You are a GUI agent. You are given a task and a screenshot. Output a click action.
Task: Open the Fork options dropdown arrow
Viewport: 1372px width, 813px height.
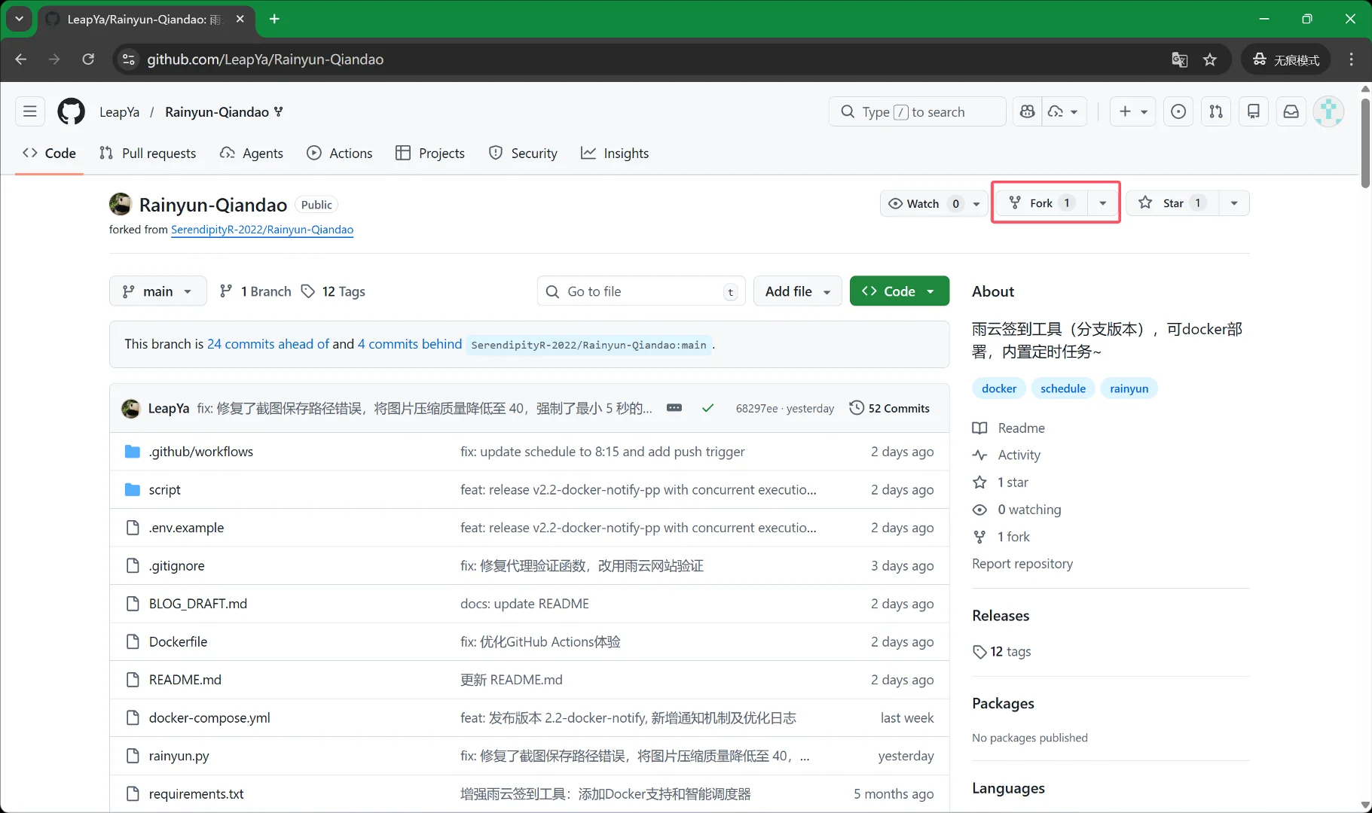[x=1103, y=203]
